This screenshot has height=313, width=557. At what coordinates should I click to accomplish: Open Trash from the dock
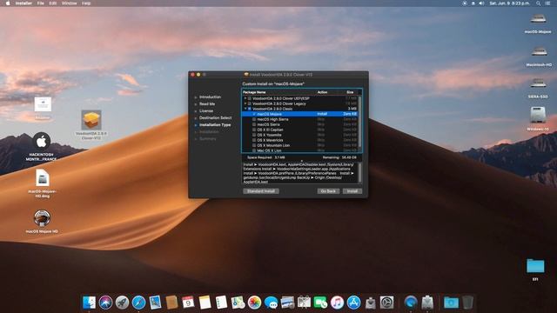pos(467,303)
